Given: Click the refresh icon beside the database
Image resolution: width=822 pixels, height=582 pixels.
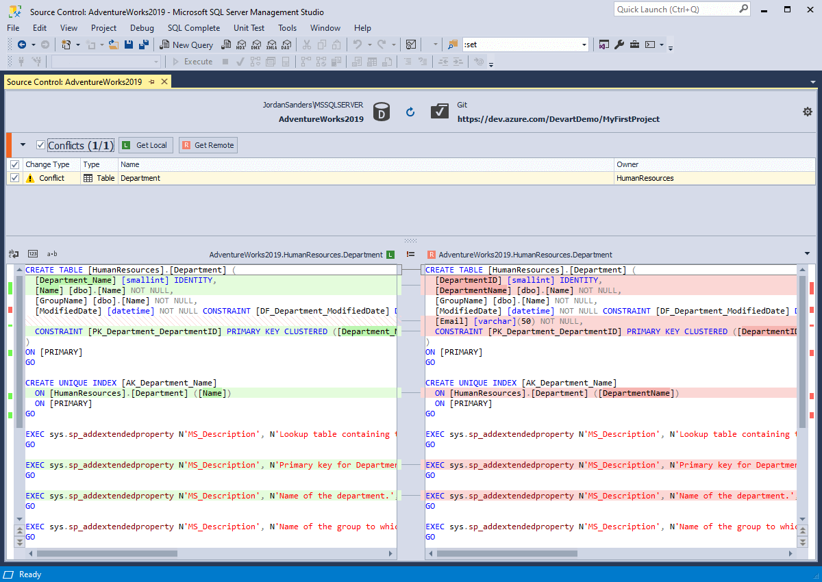Looking at the screenshot, I should [x=410, y=112].
